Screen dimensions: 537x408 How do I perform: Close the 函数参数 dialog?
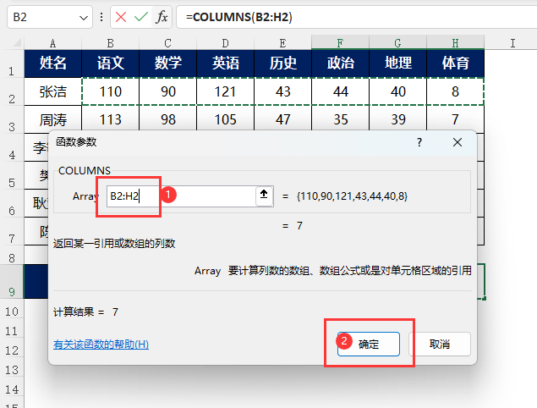coord(458,142)
